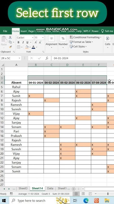Increase font size with larger A

(x=36, y=42)
